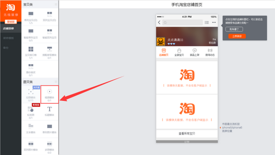The width and height of the screenshot is (275, 155).
Task: Open the three-dot more menu in phone preview
Action: 214,22
